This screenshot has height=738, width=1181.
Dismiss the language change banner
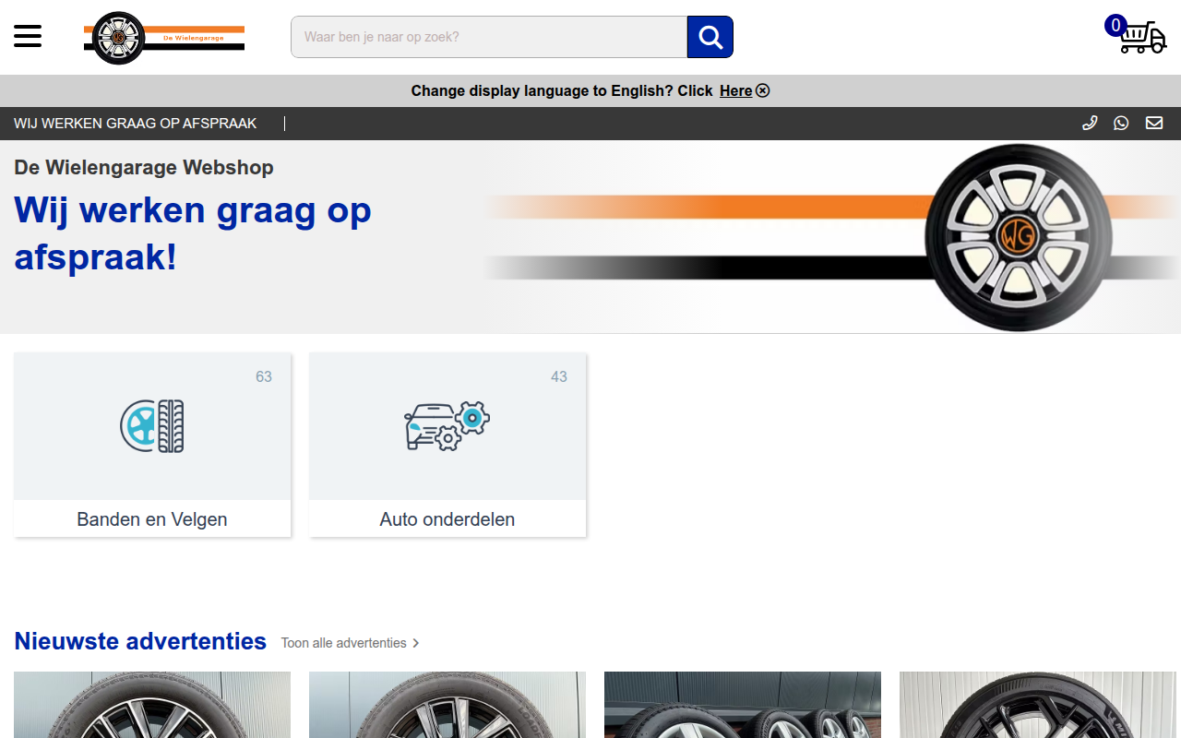tap(763, 90)
